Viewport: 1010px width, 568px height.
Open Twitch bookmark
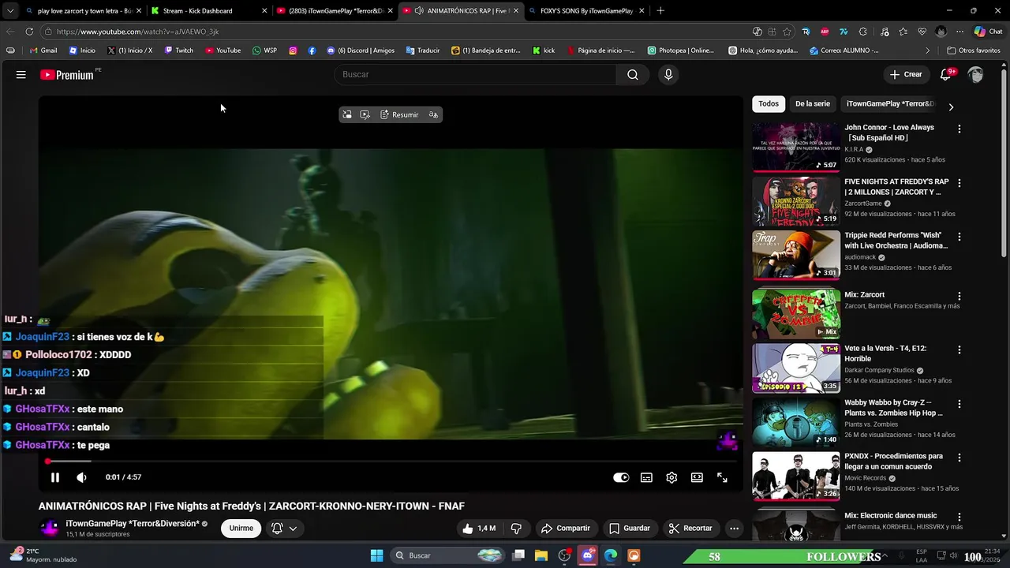(x=178, y=50)
